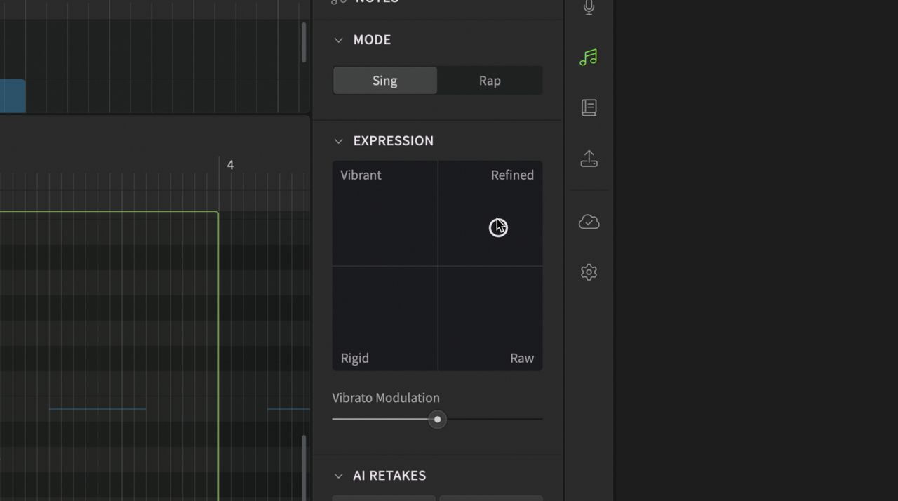The image size is (898, 501).
Task: Switch vocal mode to Rap
Action: pyautogui.click(x=490, y=81)
